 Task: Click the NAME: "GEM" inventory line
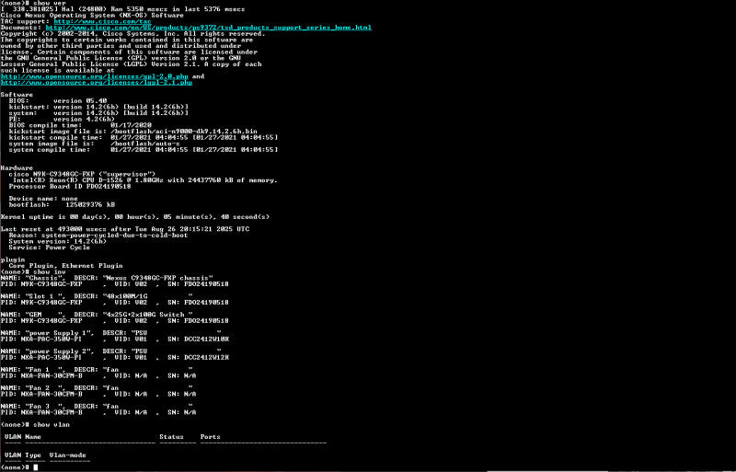pos(97,315)
